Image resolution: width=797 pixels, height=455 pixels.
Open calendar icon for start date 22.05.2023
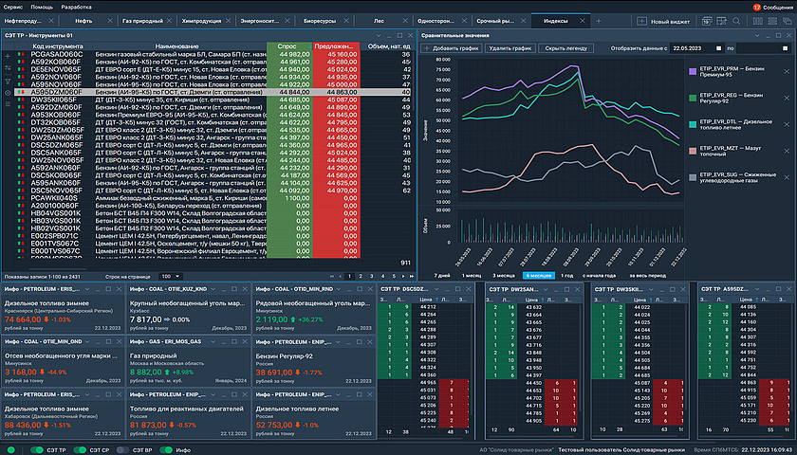click(718, 47)
